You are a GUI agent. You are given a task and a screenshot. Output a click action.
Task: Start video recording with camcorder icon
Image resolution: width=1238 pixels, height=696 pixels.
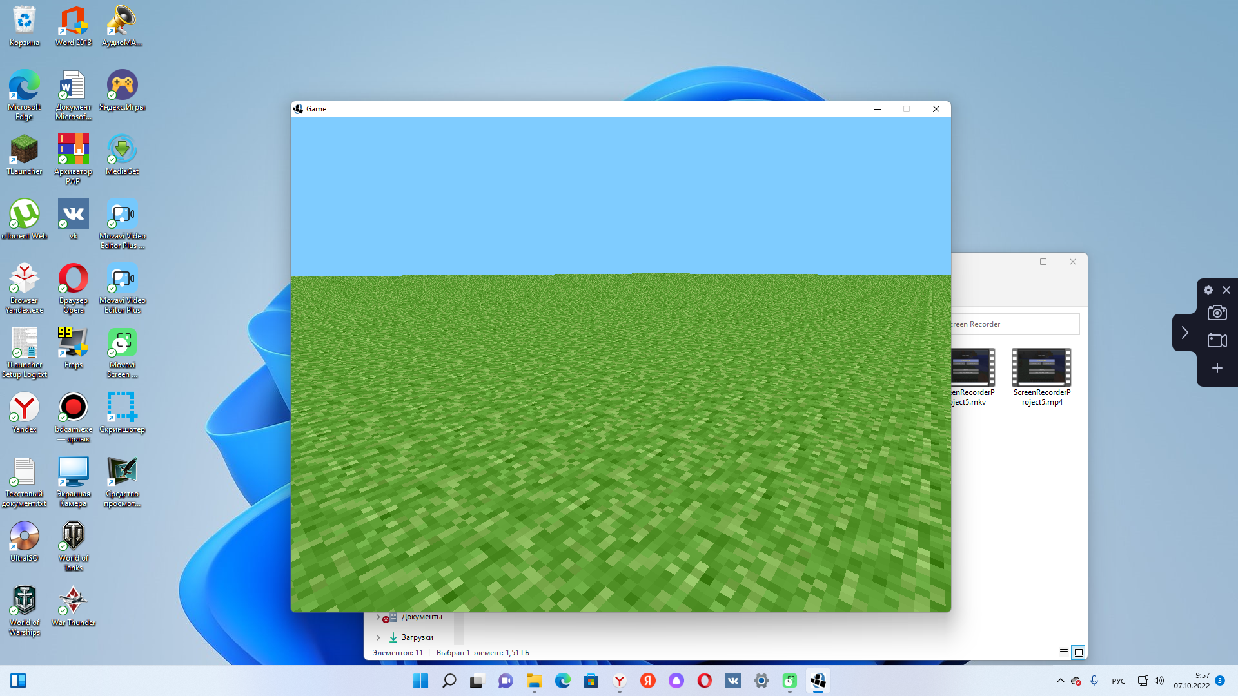pos(1217,340)
